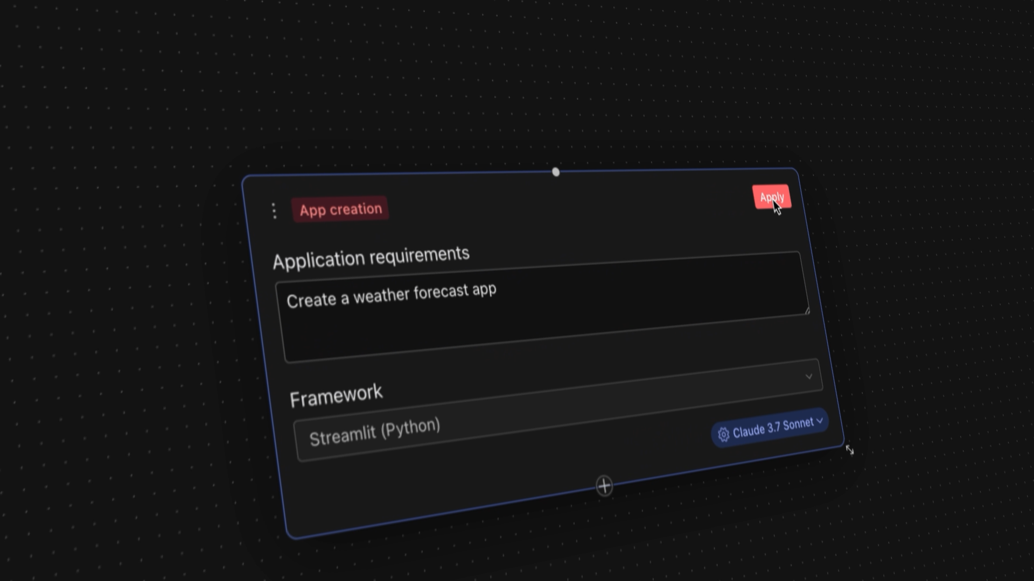
Task: Click the "Application requirements" label
Action: pos(371,257)
